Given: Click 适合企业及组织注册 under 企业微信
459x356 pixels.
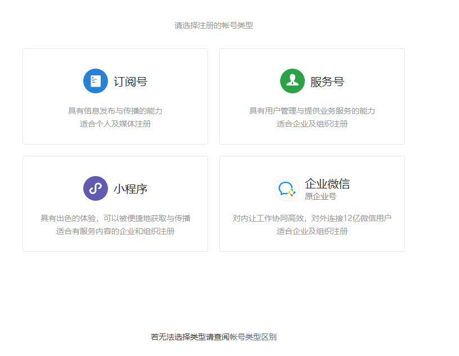Looking at the screenshot, I should click(312, 231).
